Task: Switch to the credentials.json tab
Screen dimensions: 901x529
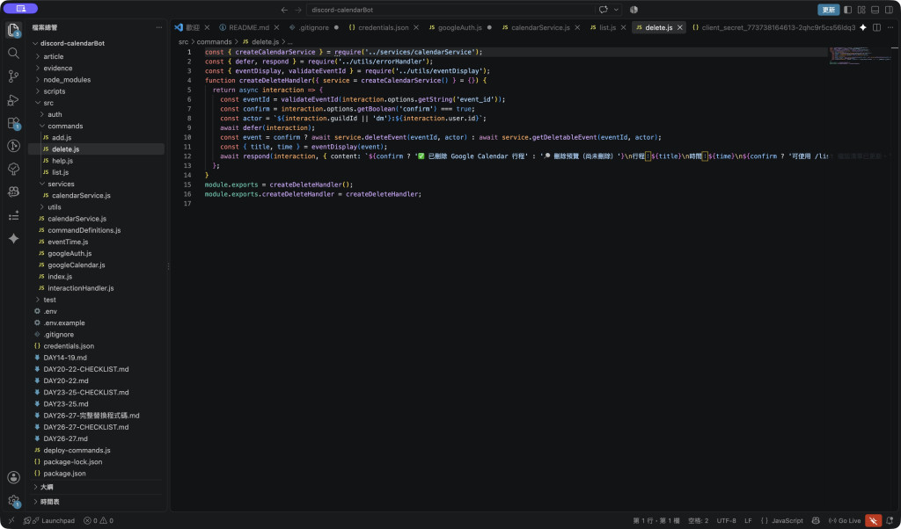Action: [x=384, y=27]
